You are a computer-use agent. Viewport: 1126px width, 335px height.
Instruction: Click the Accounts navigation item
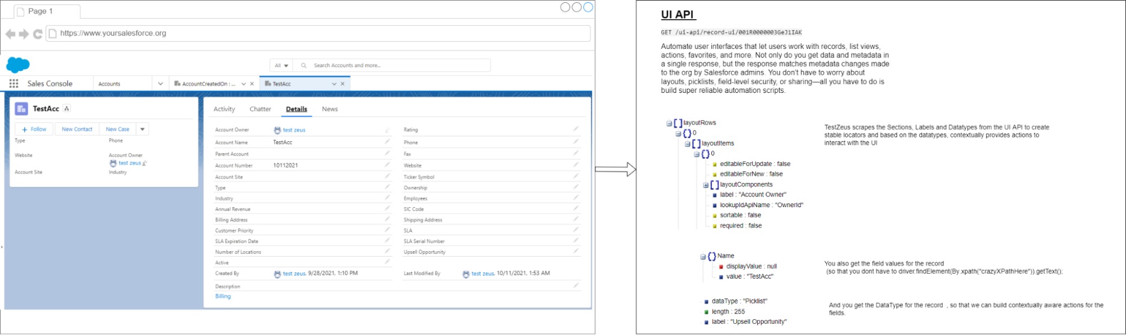point(109,84)
